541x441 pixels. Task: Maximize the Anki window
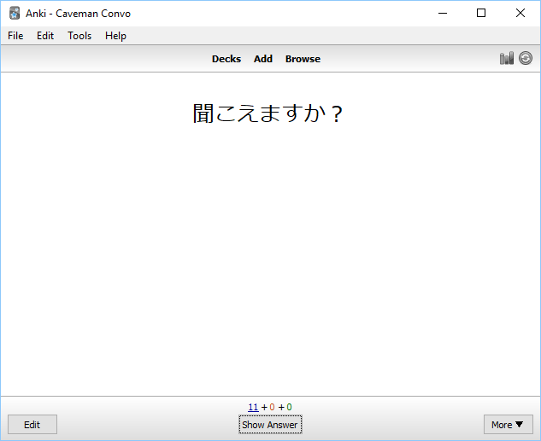click(481, 13)
